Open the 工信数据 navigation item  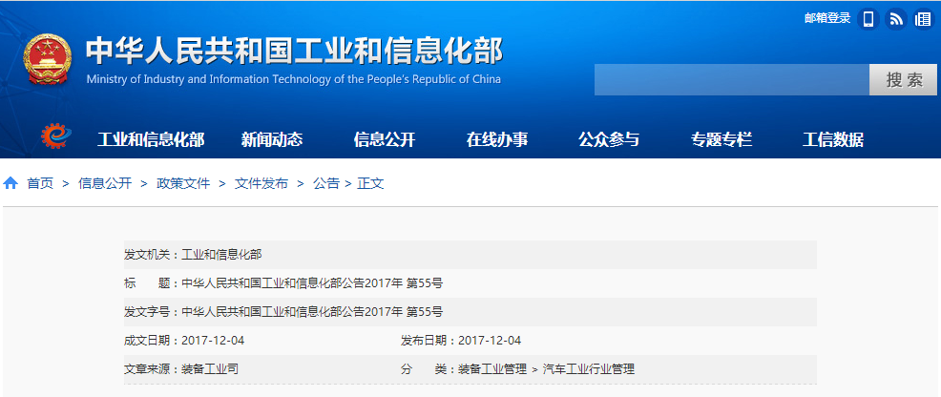click(833, 140)
